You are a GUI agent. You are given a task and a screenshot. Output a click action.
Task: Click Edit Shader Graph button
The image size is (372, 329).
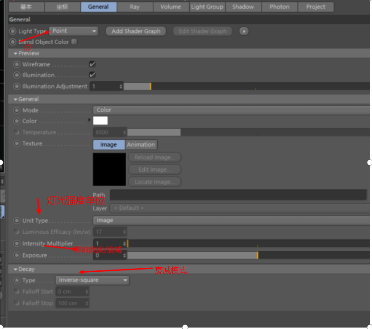point(203,31)
